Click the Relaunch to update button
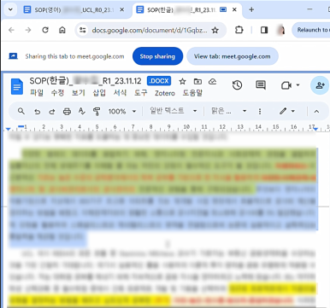The height and width of the screenshot is (308, 330). click(x=311, y=30)
